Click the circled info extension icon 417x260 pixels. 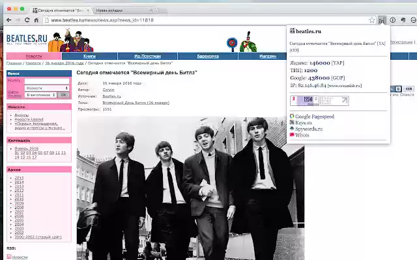(392, 20)
